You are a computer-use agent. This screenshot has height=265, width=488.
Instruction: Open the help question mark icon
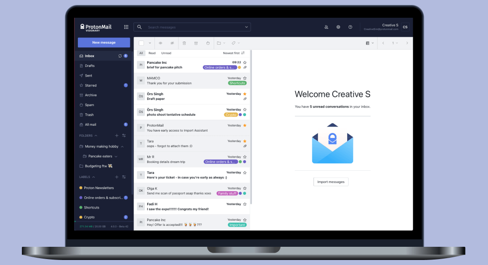point(350,27)
